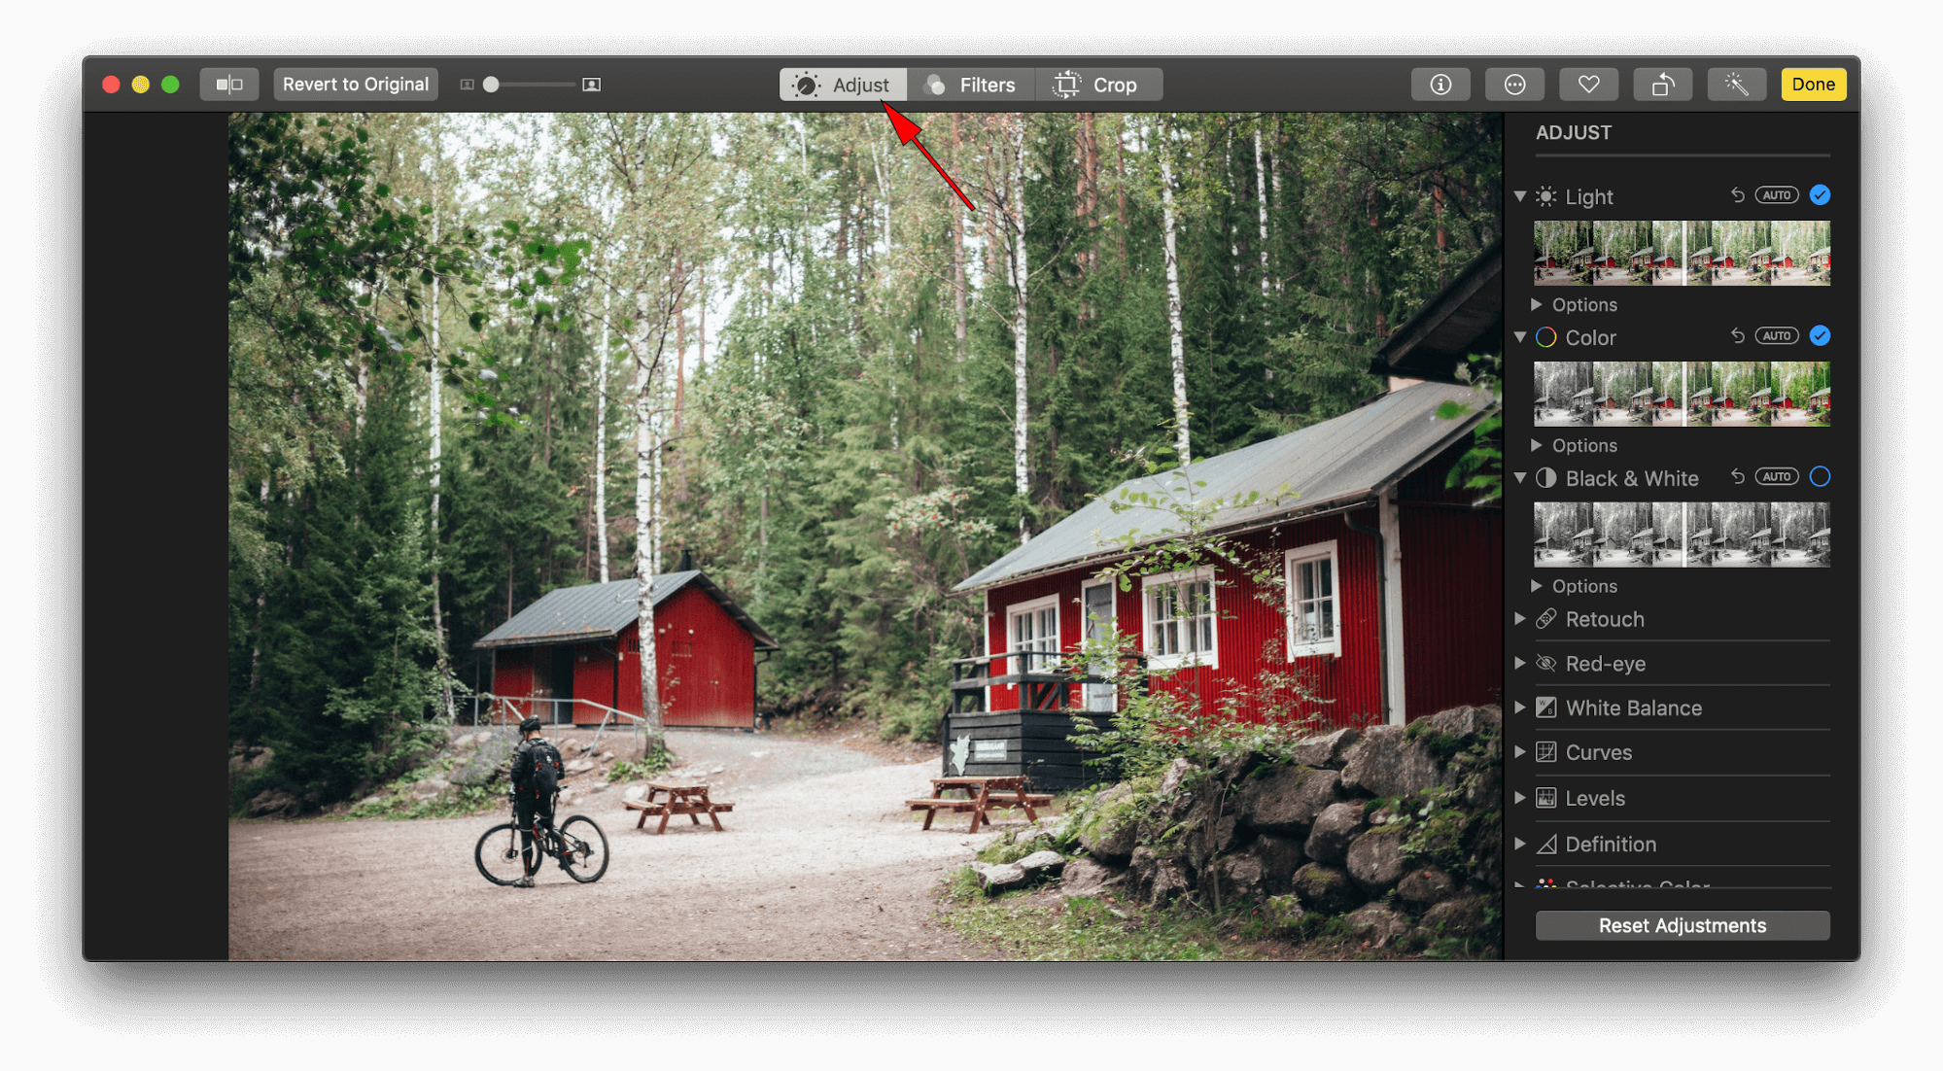Click the large zoom-in thumbnail icon
This screenshot has height=1071, width=1943.
591,85
